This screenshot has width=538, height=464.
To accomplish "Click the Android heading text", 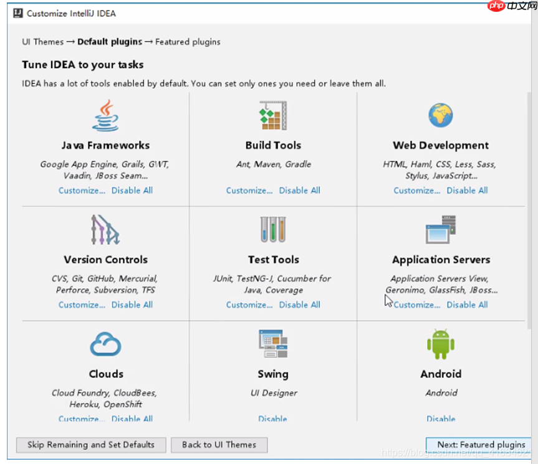I will [x=441, y=374].
